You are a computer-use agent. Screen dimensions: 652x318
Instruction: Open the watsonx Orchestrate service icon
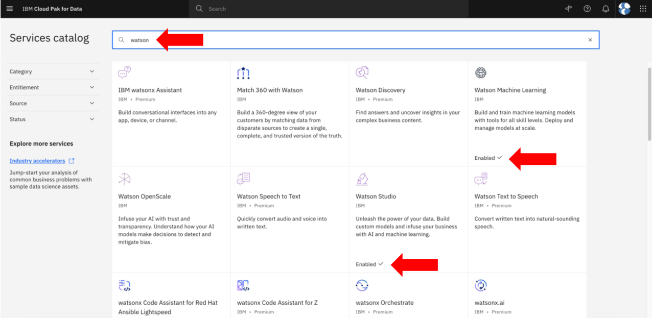point(362,285)
